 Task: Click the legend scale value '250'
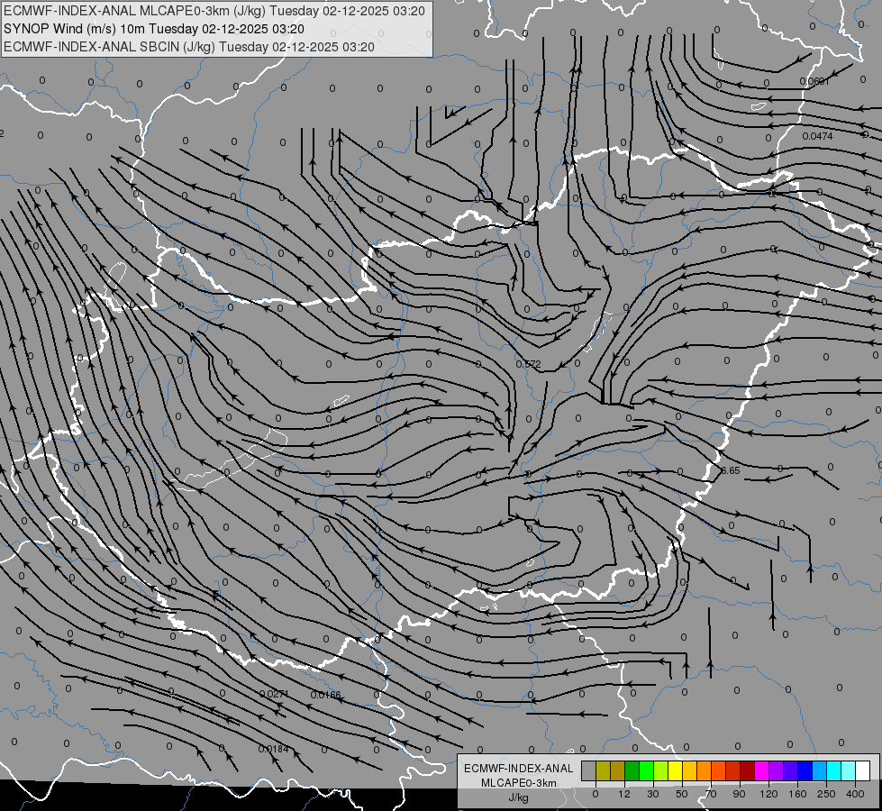coord(826,794)
